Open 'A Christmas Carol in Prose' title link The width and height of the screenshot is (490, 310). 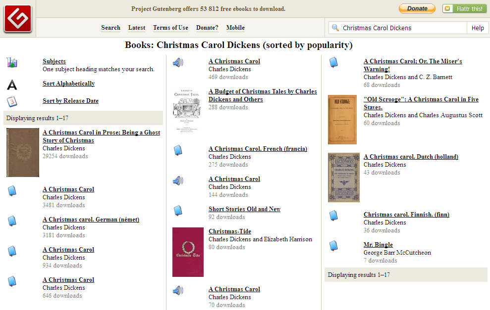[x=101, y=136]
